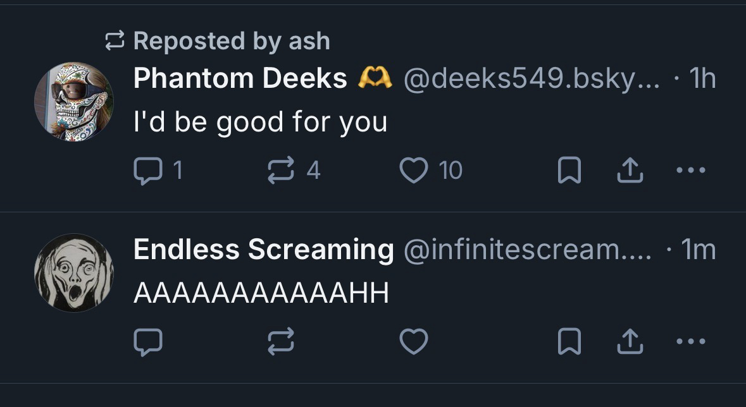746x407 pixels.
Task: Click the Phantom Deeks display name
Action: [240, 79]
